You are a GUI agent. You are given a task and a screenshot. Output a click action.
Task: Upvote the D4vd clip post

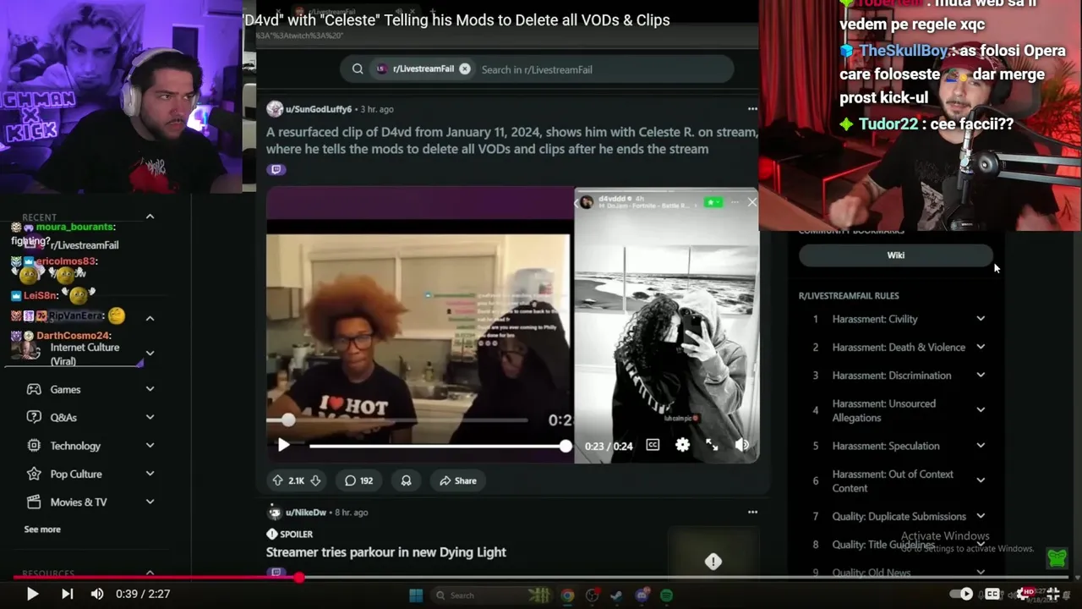[277, 480]
